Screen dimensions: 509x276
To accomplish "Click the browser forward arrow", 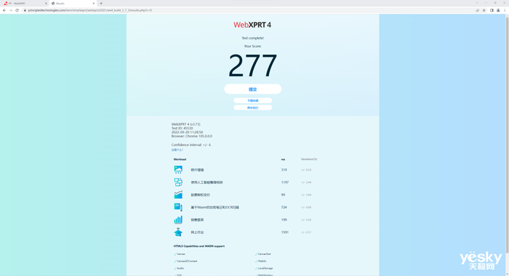I will pos(11,10).
